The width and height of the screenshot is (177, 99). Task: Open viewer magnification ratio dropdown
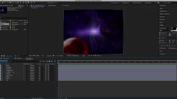[38, 56]
